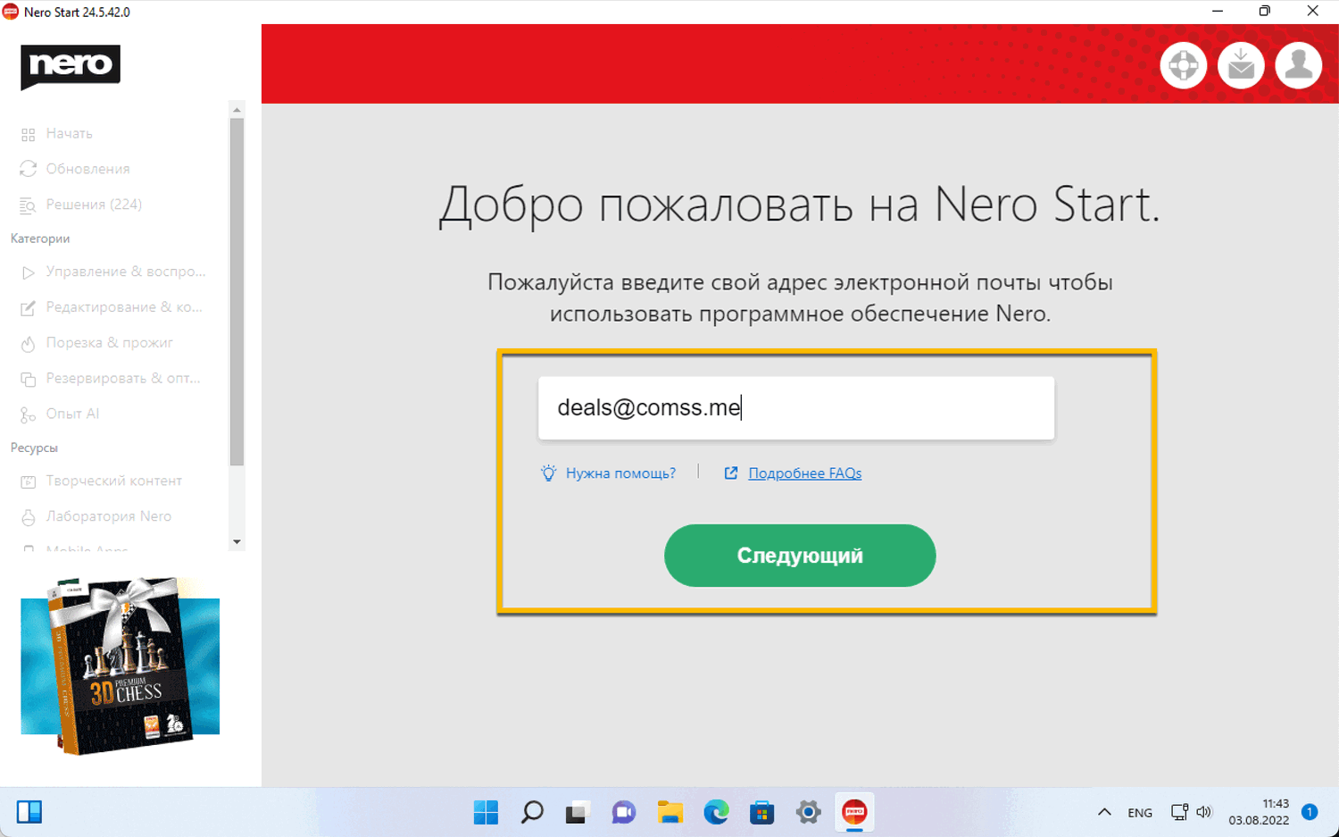1339x837 pixels.
Task: Click the external link icon before FAQs
Action: (731, 473)
